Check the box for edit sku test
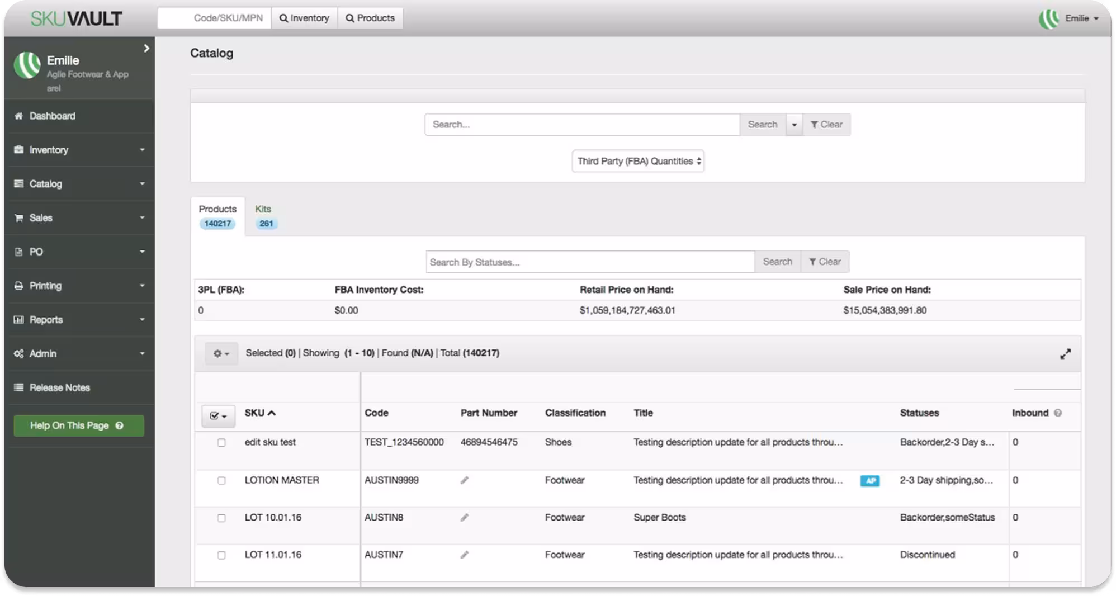This screenshot has width=1116, height=596. click(221, 443)
